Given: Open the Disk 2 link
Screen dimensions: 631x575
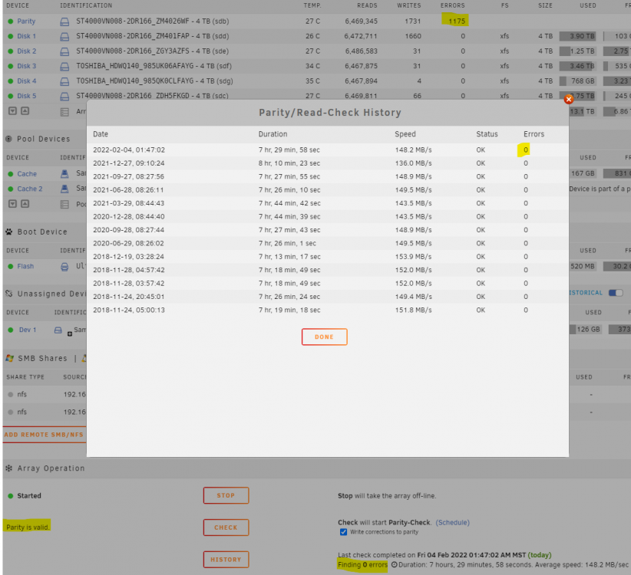Looking at the screenshot, I should click(27, 51).
